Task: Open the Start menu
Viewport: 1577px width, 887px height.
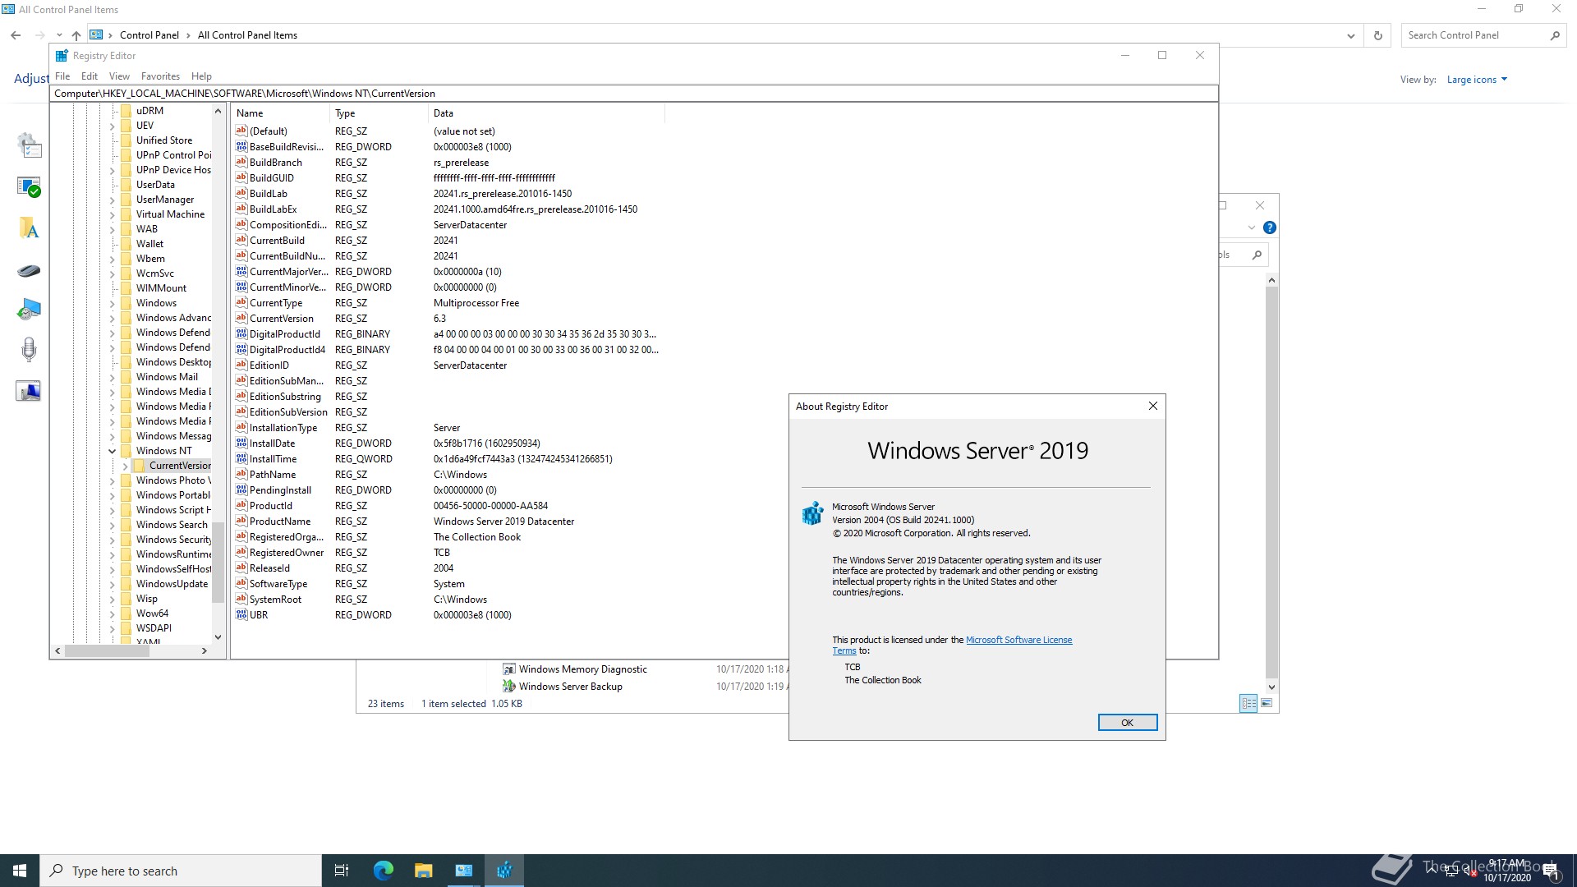Action: point(20,871)
